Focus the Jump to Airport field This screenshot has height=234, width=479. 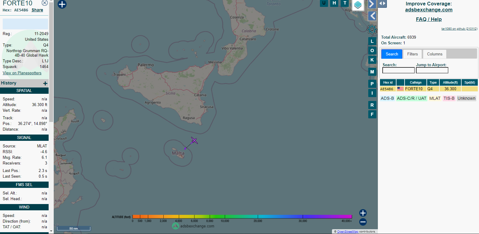point(432,70)
